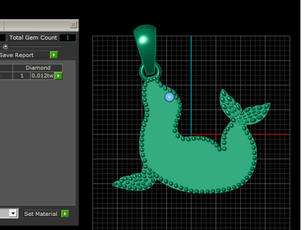The height and width of the screenshot is (230, 307).
Task: Click the Save Report label
Action: click(x=17, y=55)
